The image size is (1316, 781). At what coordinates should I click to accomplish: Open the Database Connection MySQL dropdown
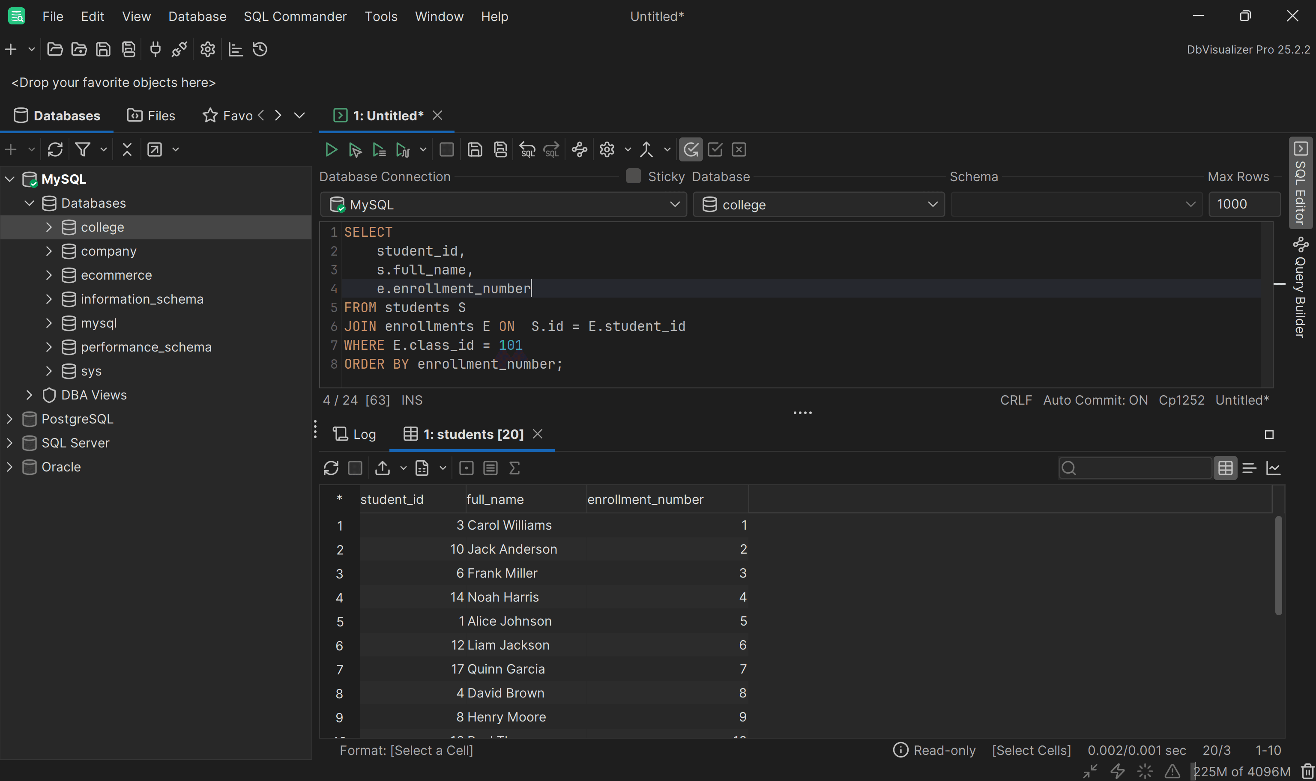pyautogui.click(x=503, y=204)
